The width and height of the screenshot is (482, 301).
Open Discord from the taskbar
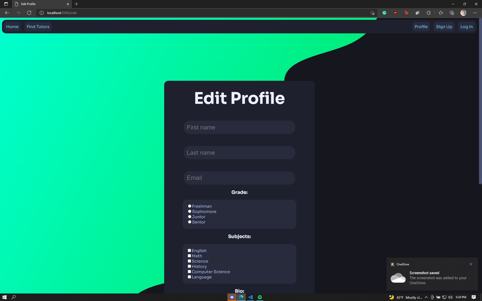click(232, 297)
